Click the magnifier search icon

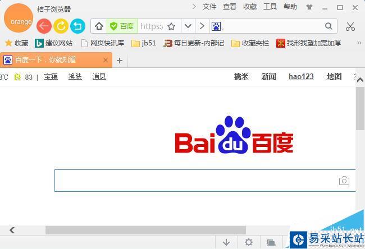click(328, 26)
